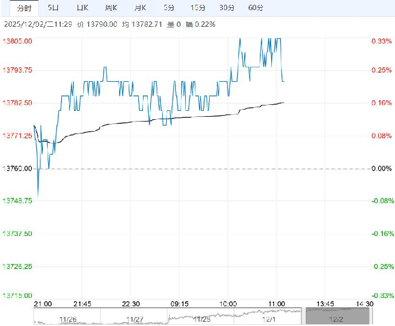Viewport: 395px width, 326px height.
Task: Select the 11/27 day in the navigator strip
Action: coord(135,319)
